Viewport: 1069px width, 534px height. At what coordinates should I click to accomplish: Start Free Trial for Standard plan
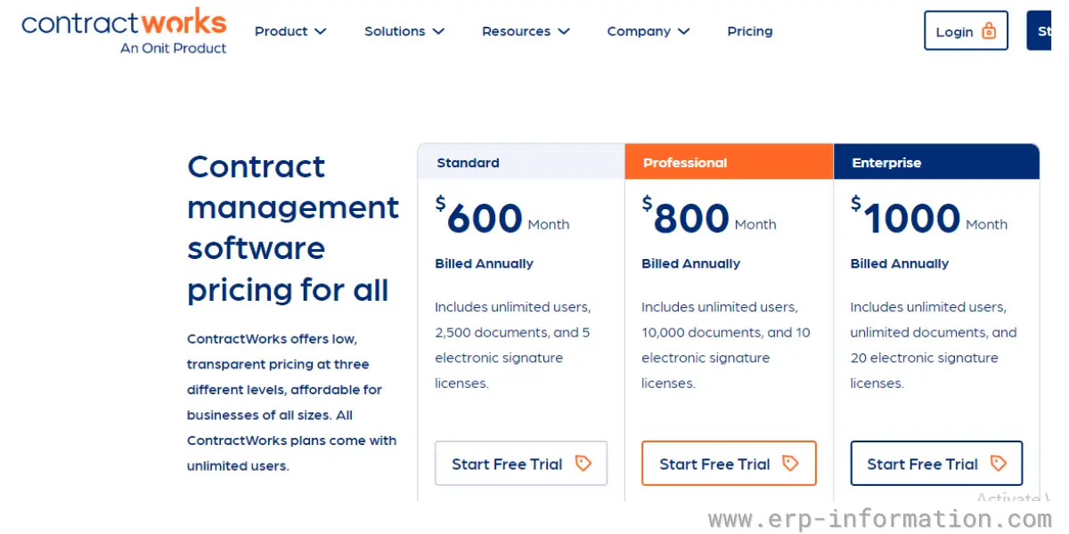[x=521, y=464]
